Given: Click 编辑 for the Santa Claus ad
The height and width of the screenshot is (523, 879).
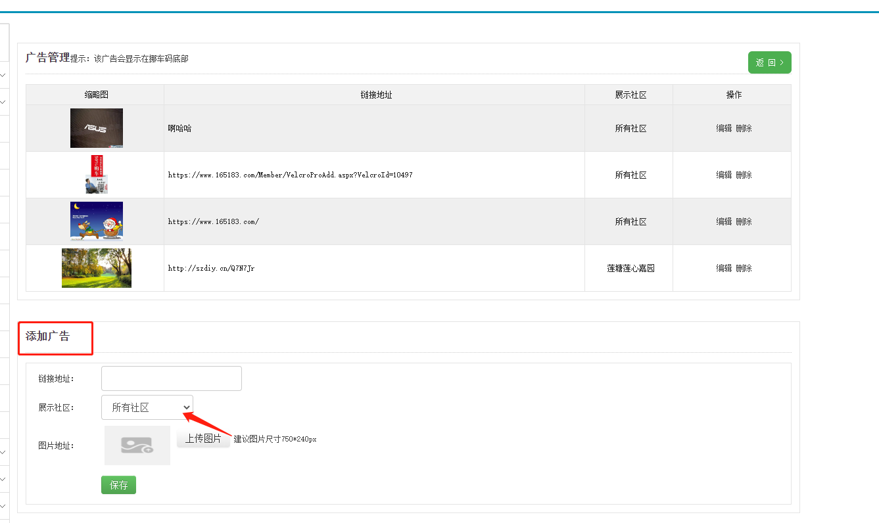Looking at the screenshot, I should click(724, 221).
